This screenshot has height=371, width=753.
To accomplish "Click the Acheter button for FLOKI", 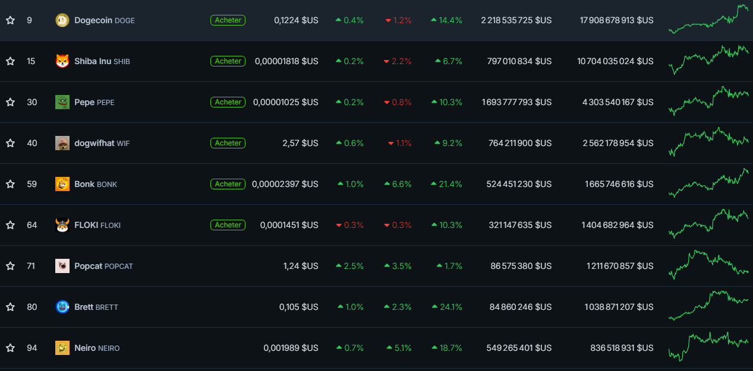I will coord(228,225).
